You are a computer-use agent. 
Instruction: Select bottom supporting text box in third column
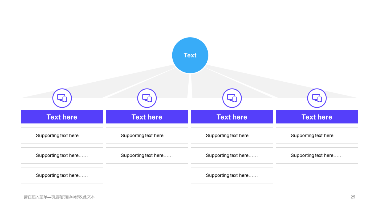(232, 175)
